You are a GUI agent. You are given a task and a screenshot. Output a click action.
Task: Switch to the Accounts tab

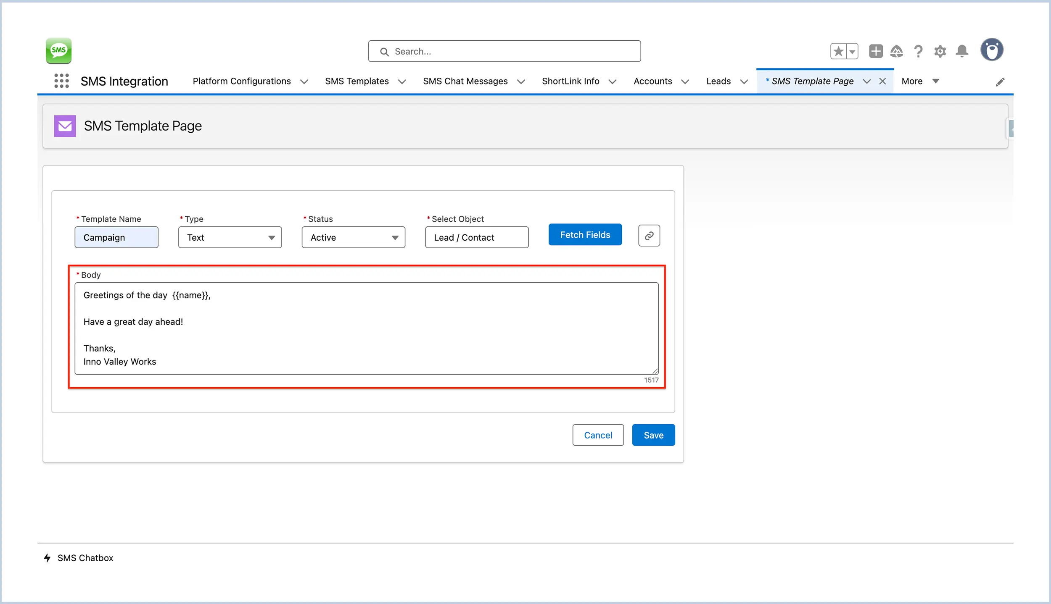pos(652,81)
